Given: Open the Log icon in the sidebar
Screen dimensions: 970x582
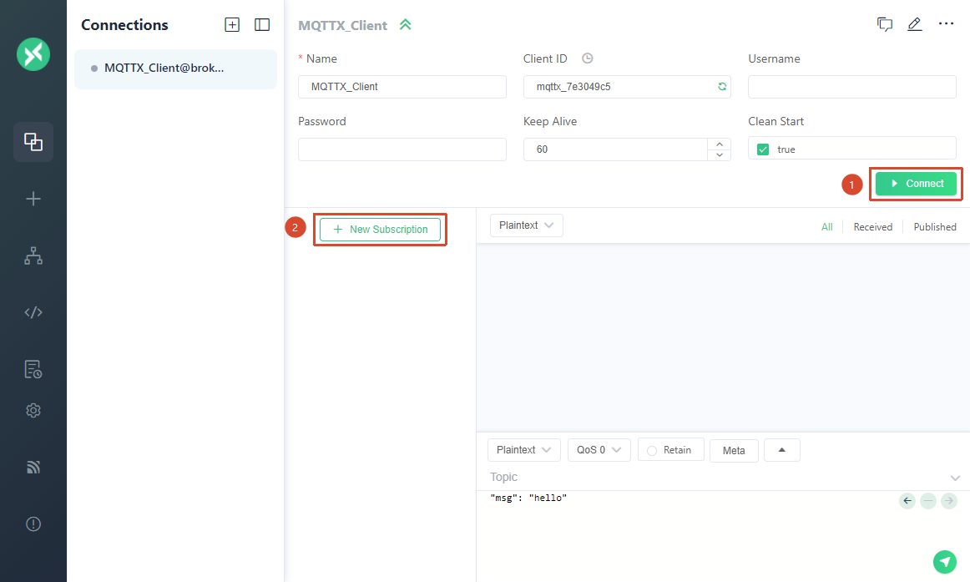Looking at the screenshot, I should coord(33,369).
